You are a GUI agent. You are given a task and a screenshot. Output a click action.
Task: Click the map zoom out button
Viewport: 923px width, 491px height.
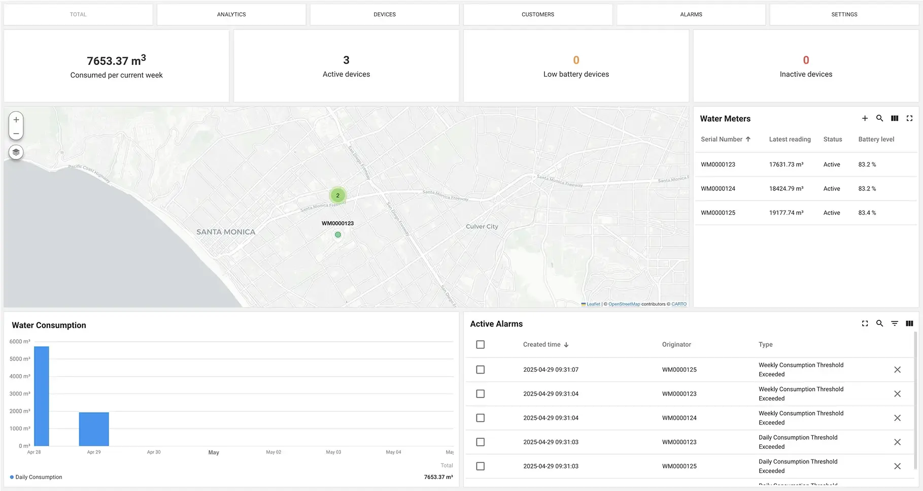(x=16, y=134)
